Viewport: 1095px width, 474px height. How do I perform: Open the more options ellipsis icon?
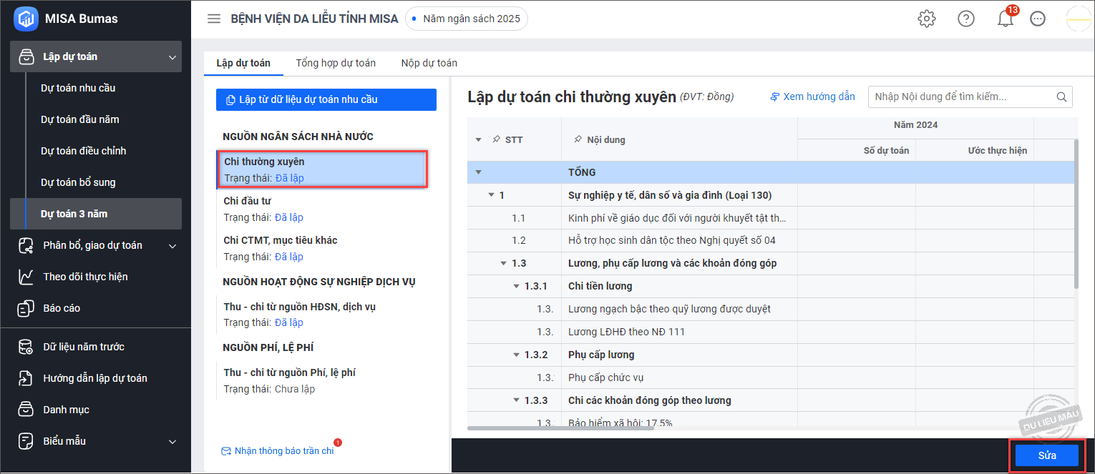pyautogui.click(x=1038, y=19)
